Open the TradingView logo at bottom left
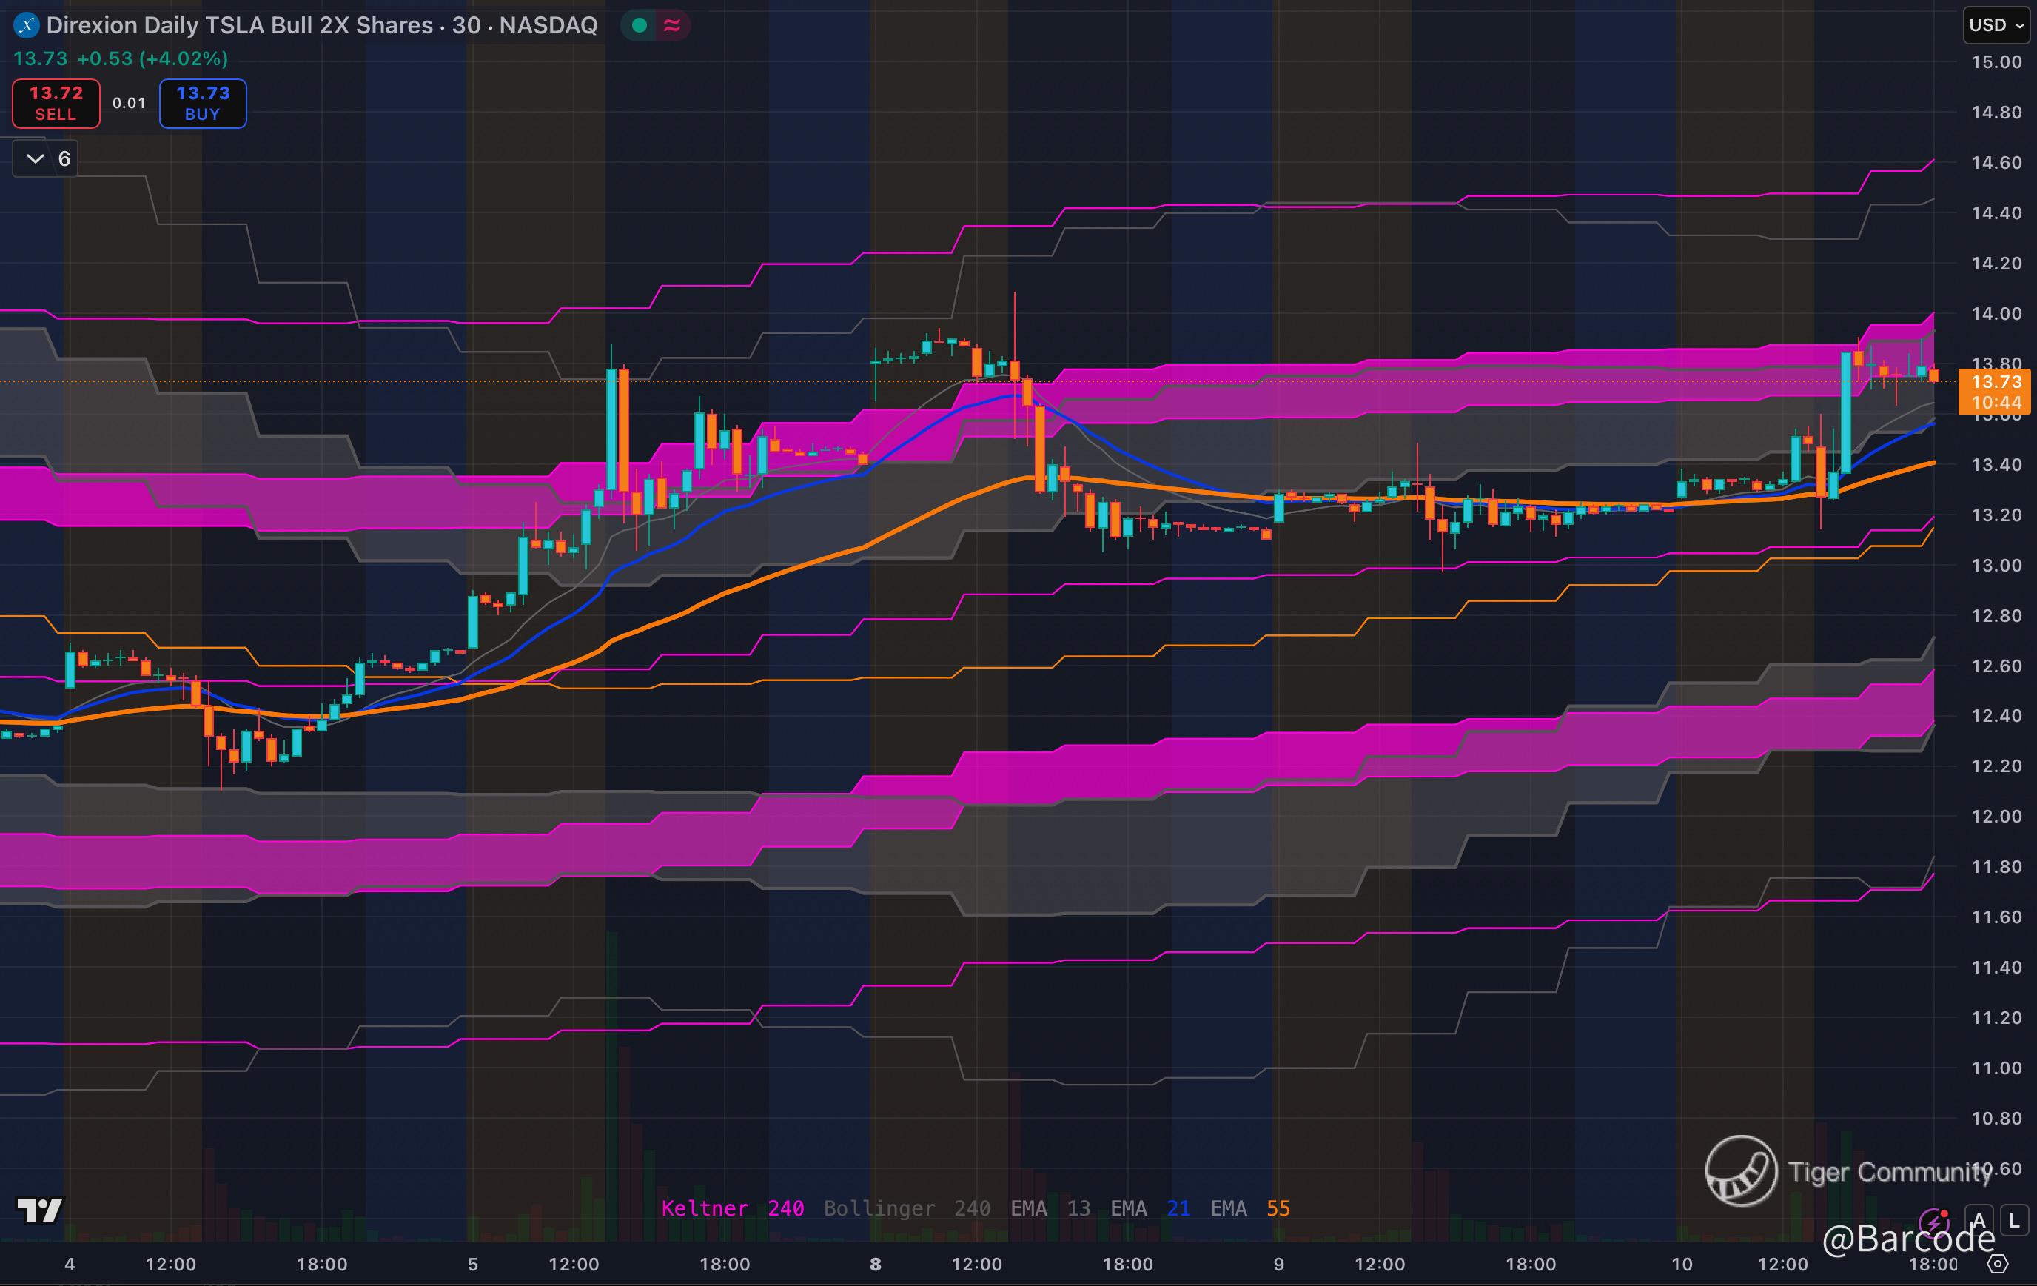Image resolution: width=2037 pixels, height=1286 pixels. point(39,1210)
